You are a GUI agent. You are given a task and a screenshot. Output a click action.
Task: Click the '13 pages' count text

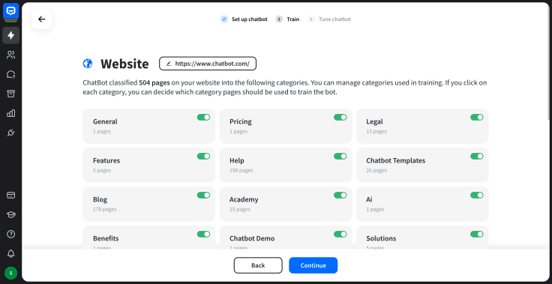[x=376, y=131]
